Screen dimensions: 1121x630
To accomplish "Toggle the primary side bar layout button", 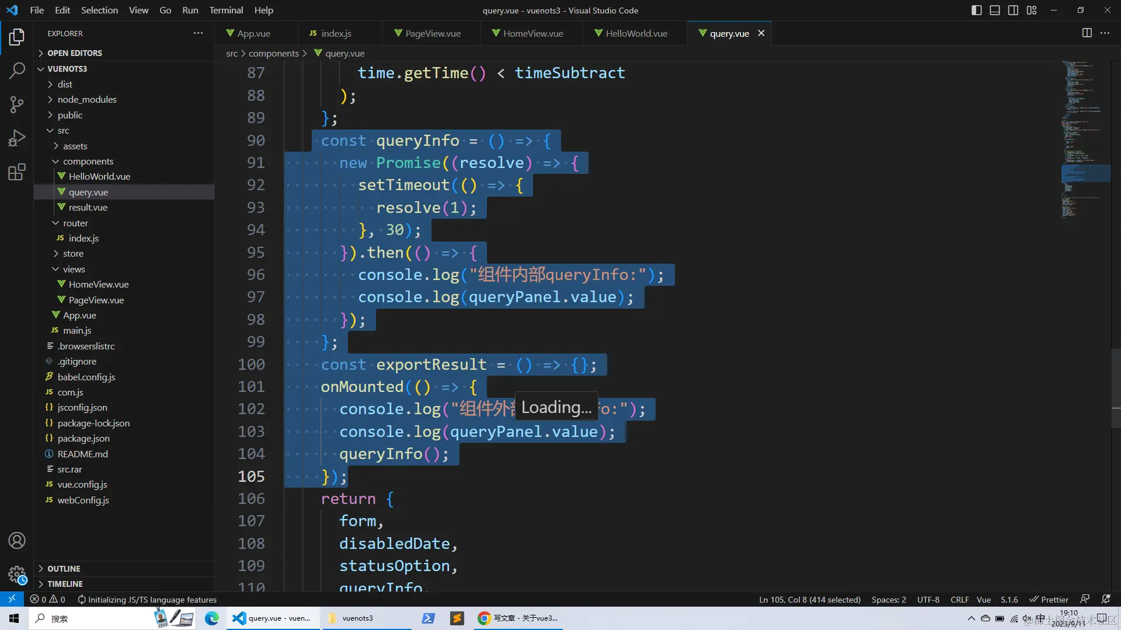I will (976, 10).
